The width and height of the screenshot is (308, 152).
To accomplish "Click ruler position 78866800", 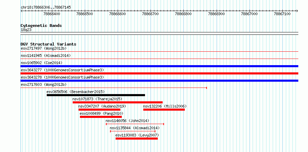I will (183, 14).
